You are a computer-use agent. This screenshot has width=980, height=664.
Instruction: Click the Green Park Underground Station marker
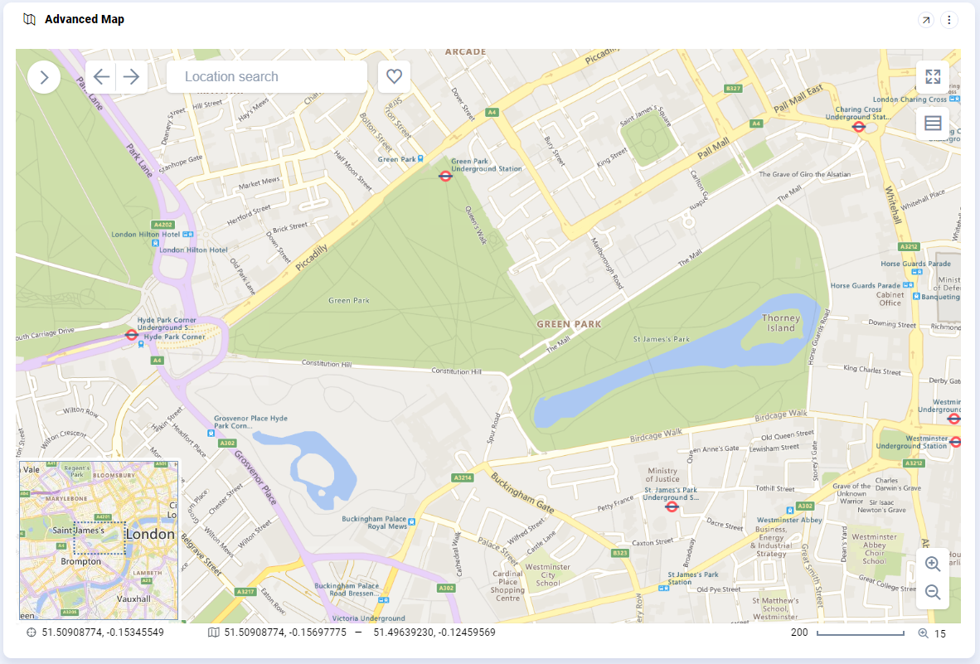445,176
